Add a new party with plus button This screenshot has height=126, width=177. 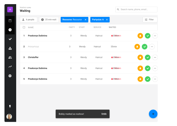(x=153, y=114)
